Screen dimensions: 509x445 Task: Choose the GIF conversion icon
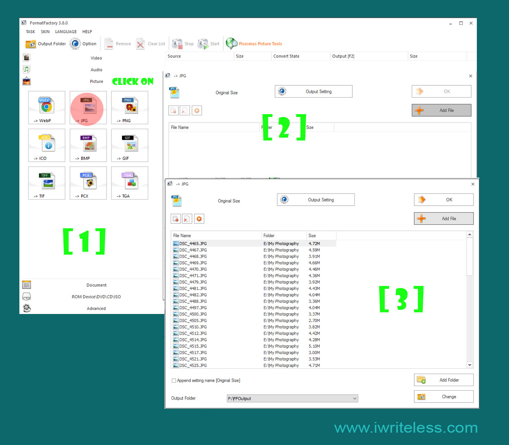point(130,145)
